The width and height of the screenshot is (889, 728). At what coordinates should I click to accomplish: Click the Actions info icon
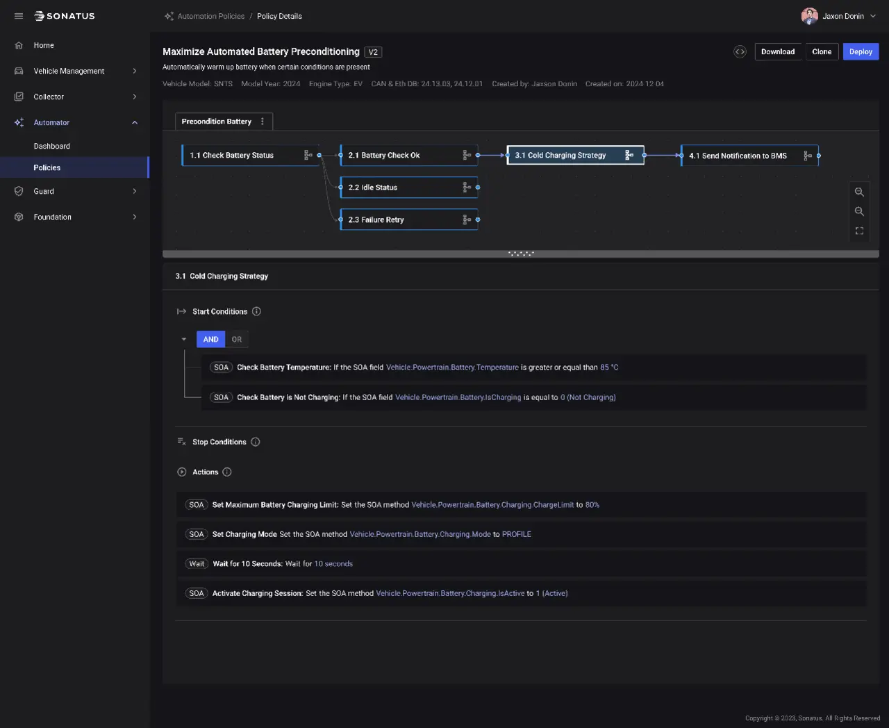coord(227,472)
